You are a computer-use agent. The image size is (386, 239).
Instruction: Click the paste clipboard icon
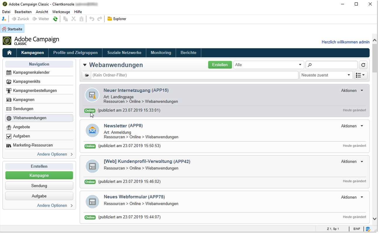[x=82, y=19]
